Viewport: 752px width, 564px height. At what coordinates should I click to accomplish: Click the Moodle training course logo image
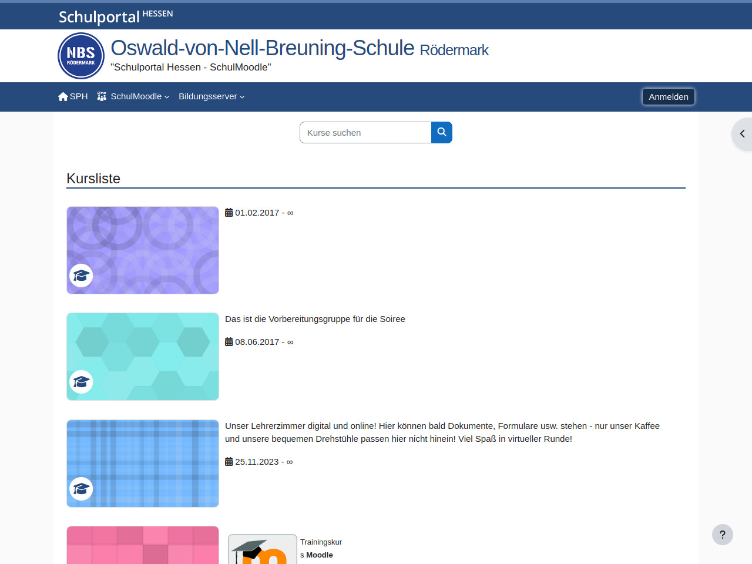[262, 549]
